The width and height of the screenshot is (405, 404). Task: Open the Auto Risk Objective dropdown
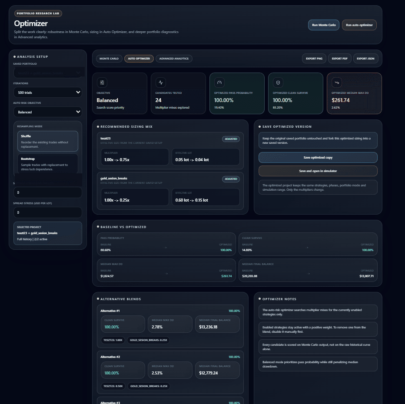(47, 112)
